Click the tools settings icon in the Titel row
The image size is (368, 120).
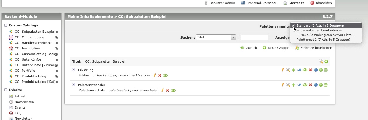click(321, 61)
